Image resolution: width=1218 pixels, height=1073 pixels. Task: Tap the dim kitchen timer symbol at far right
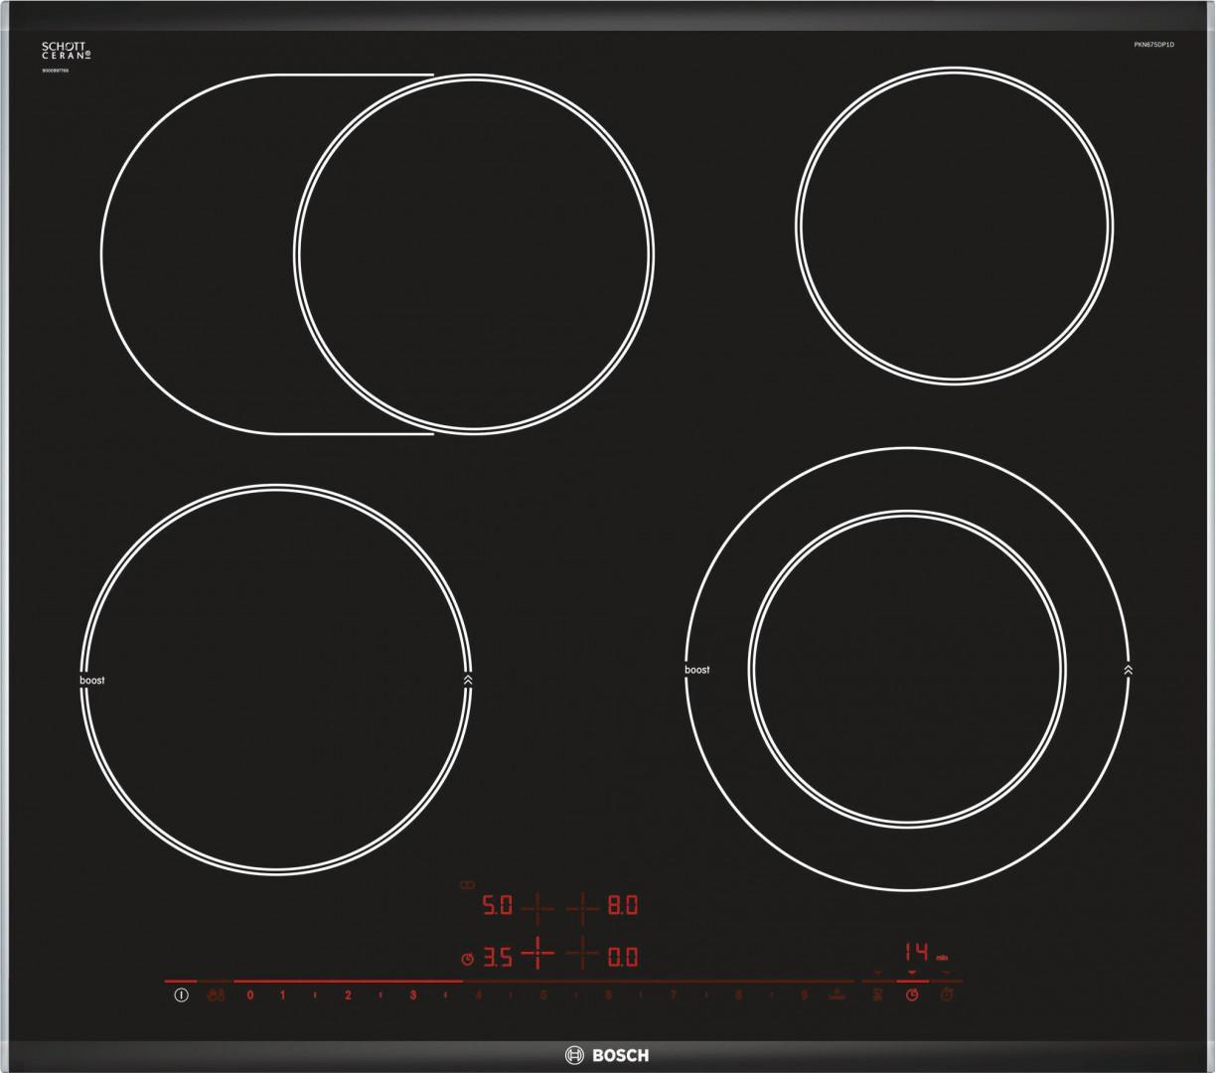pos(947,995)
